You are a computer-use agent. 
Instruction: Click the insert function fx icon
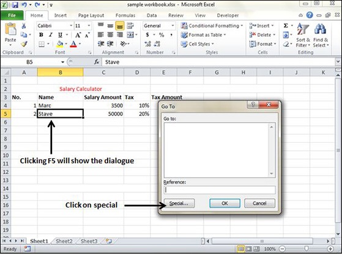tap(97, 62)
